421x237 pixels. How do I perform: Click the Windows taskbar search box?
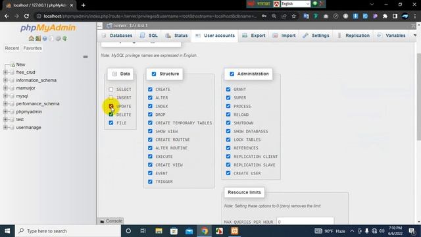pos(68,231)
